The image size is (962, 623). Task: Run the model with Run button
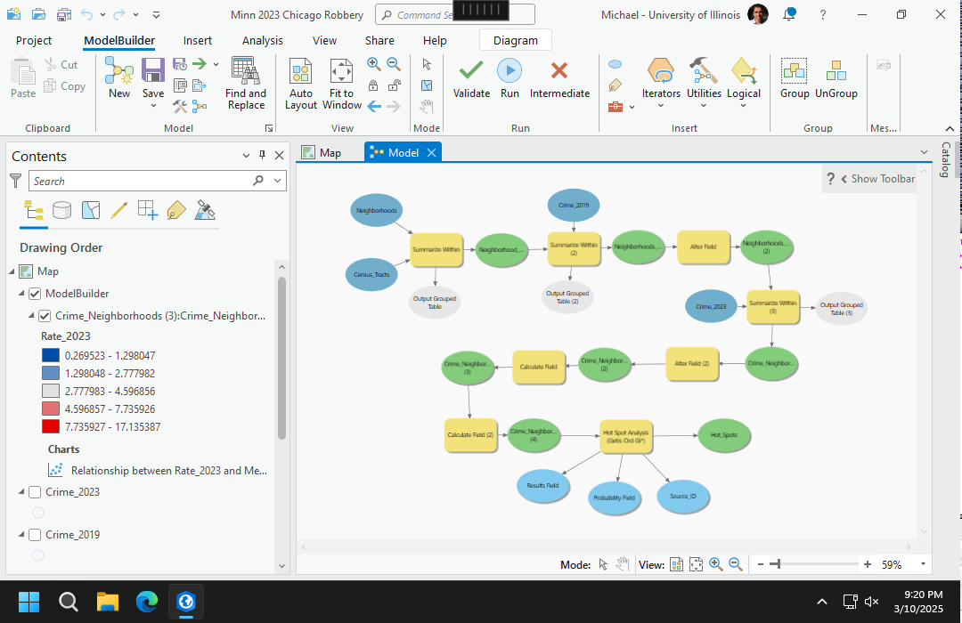point(510,71)
